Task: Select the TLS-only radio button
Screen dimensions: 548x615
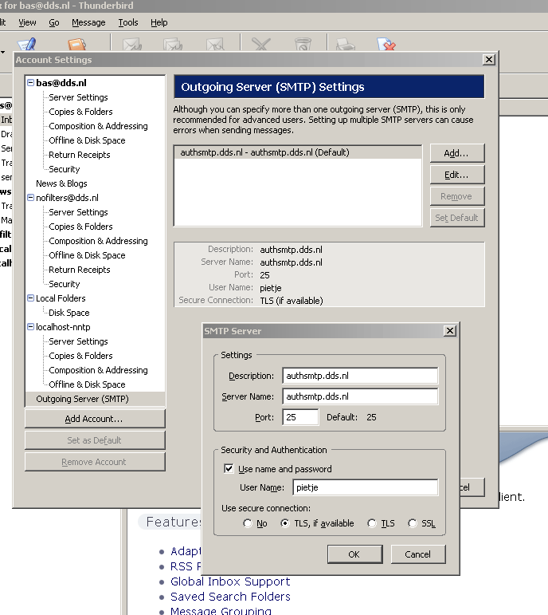Action: [372, 523]
